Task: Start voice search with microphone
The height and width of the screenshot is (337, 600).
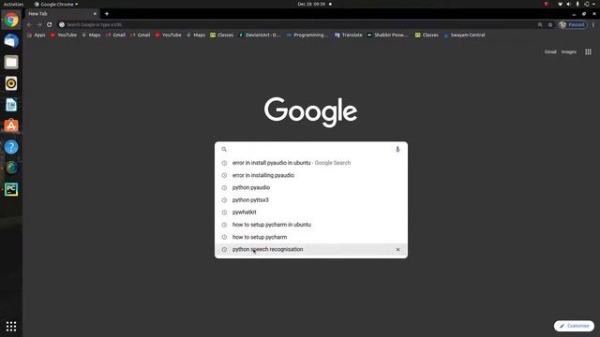Action: pyautogui.click(x=397, y=150)
